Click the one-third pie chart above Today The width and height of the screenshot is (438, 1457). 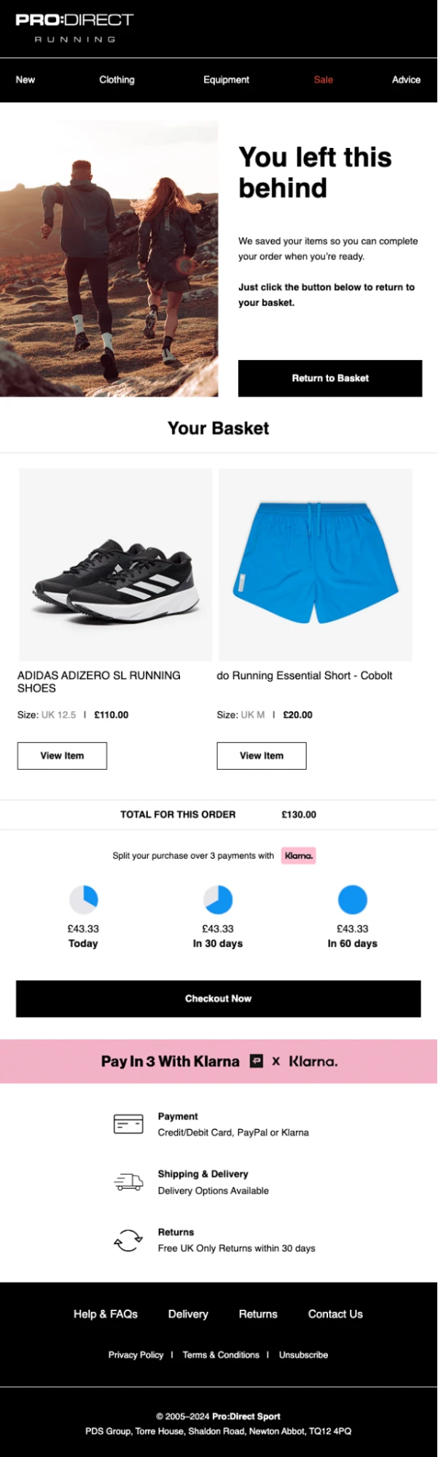83,899
